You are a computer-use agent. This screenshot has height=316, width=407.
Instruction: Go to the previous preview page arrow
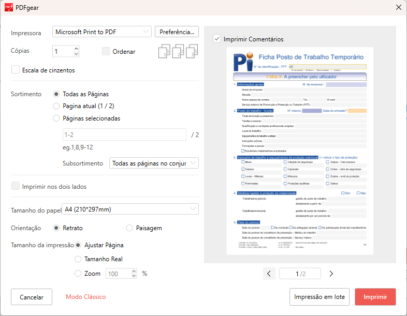269,274
